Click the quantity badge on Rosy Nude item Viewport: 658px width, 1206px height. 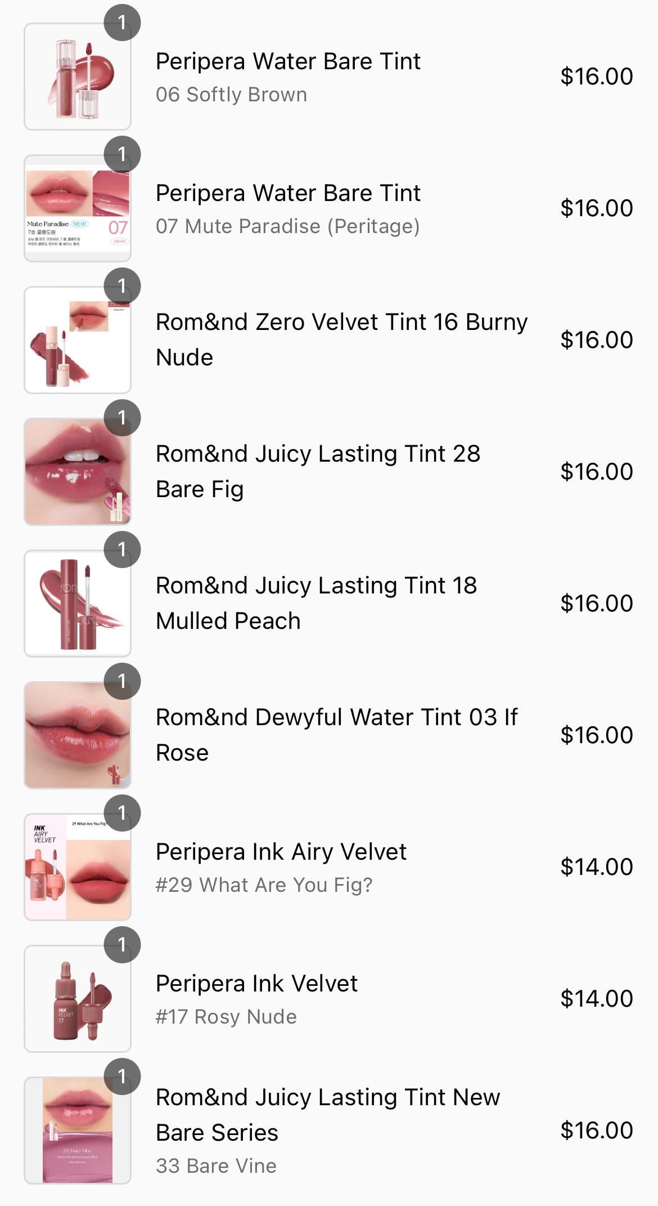pos(122,945)
